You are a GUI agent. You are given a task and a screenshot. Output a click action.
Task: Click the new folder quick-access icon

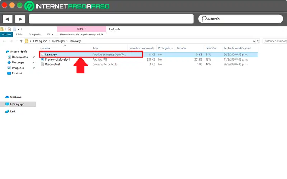(14, 29)
